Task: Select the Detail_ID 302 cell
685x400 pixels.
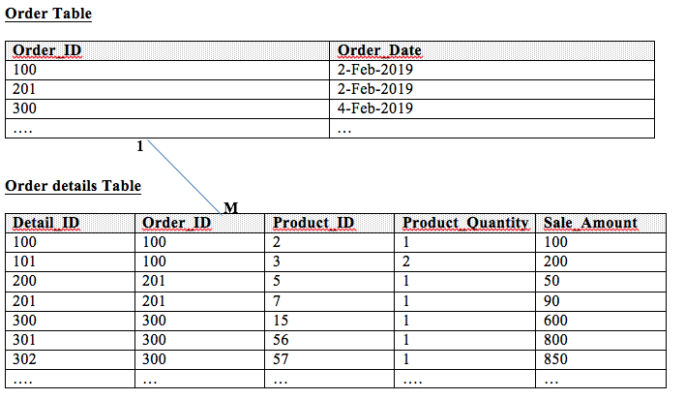Action: 25,358
